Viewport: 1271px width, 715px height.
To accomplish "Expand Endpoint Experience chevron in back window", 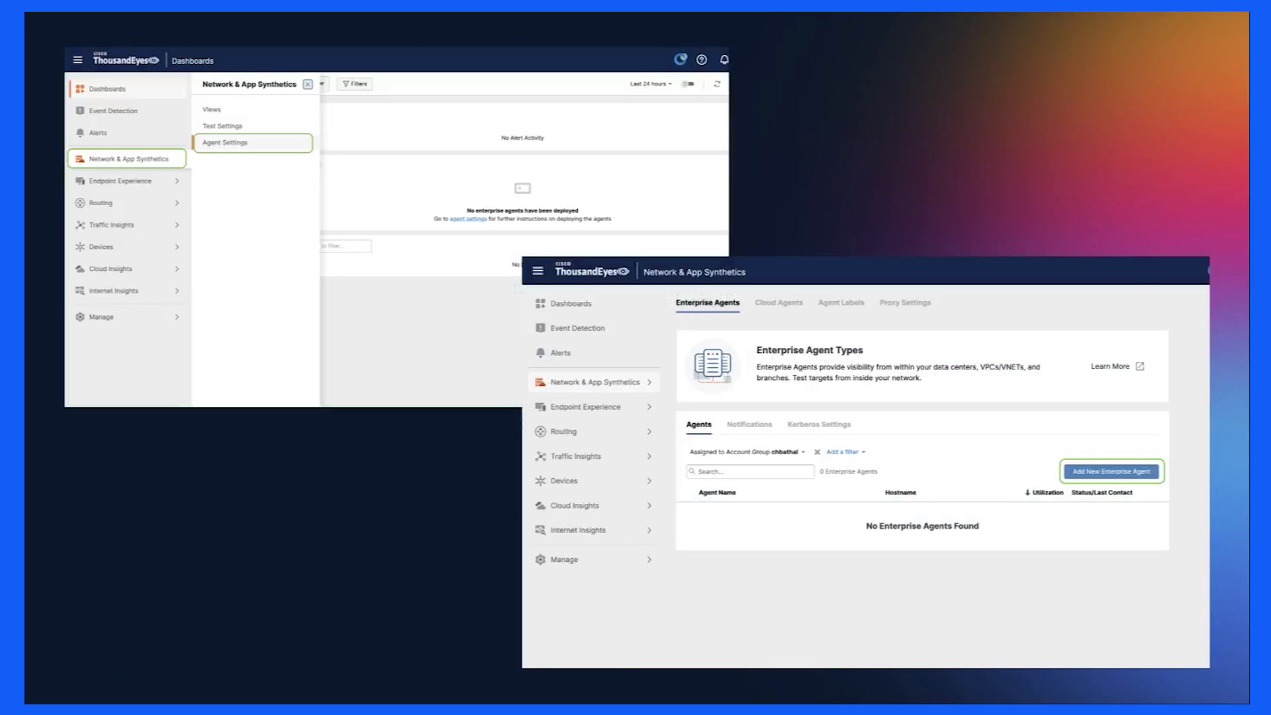I will tap(177, 181).
